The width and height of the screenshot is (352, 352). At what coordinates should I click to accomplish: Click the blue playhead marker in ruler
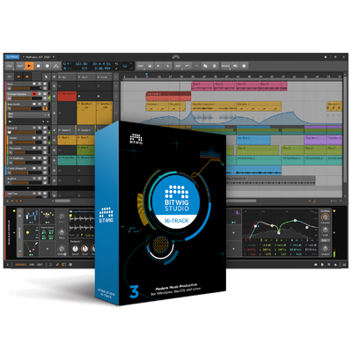(x=147, y=75)
